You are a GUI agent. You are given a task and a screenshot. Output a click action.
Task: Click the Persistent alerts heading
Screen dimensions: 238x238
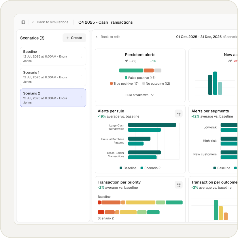[140, 55]
